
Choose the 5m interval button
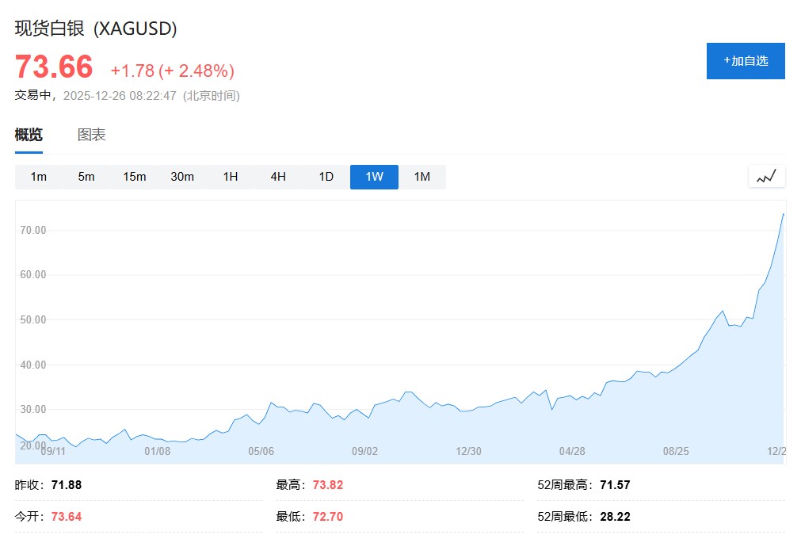(x=86, y=177)
